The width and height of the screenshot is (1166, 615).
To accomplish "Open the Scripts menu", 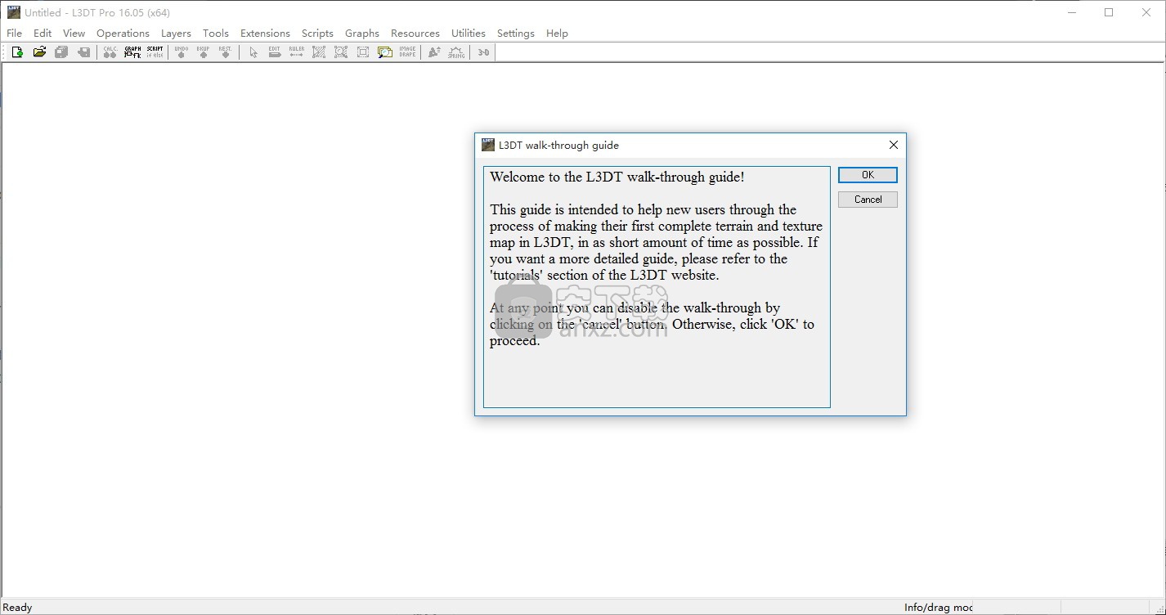I will coord(317,34).
